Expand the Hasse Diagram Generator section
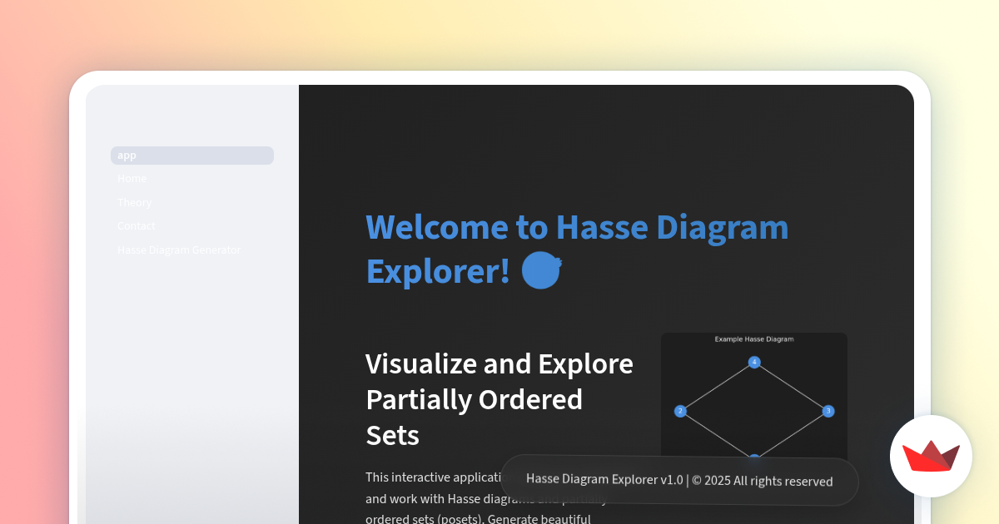Screen dimensions: 999x524 pos(178,250)
